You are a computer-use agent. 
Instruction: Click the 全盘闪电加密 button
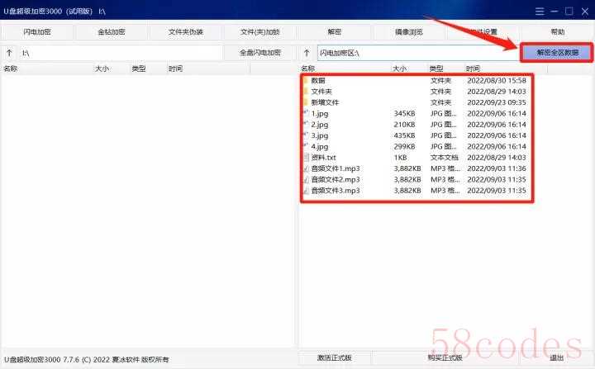point(260,53)
